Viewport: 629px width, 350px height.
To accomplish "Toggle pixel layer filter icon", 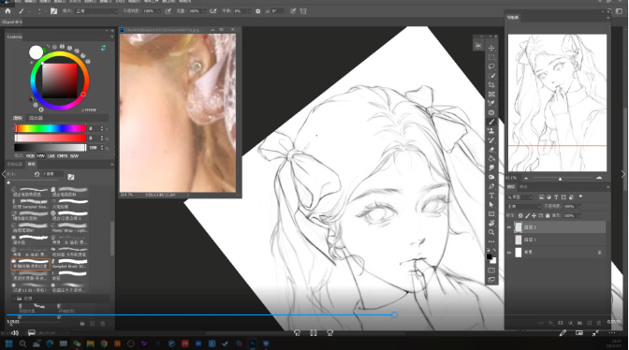I will (542, 197).
